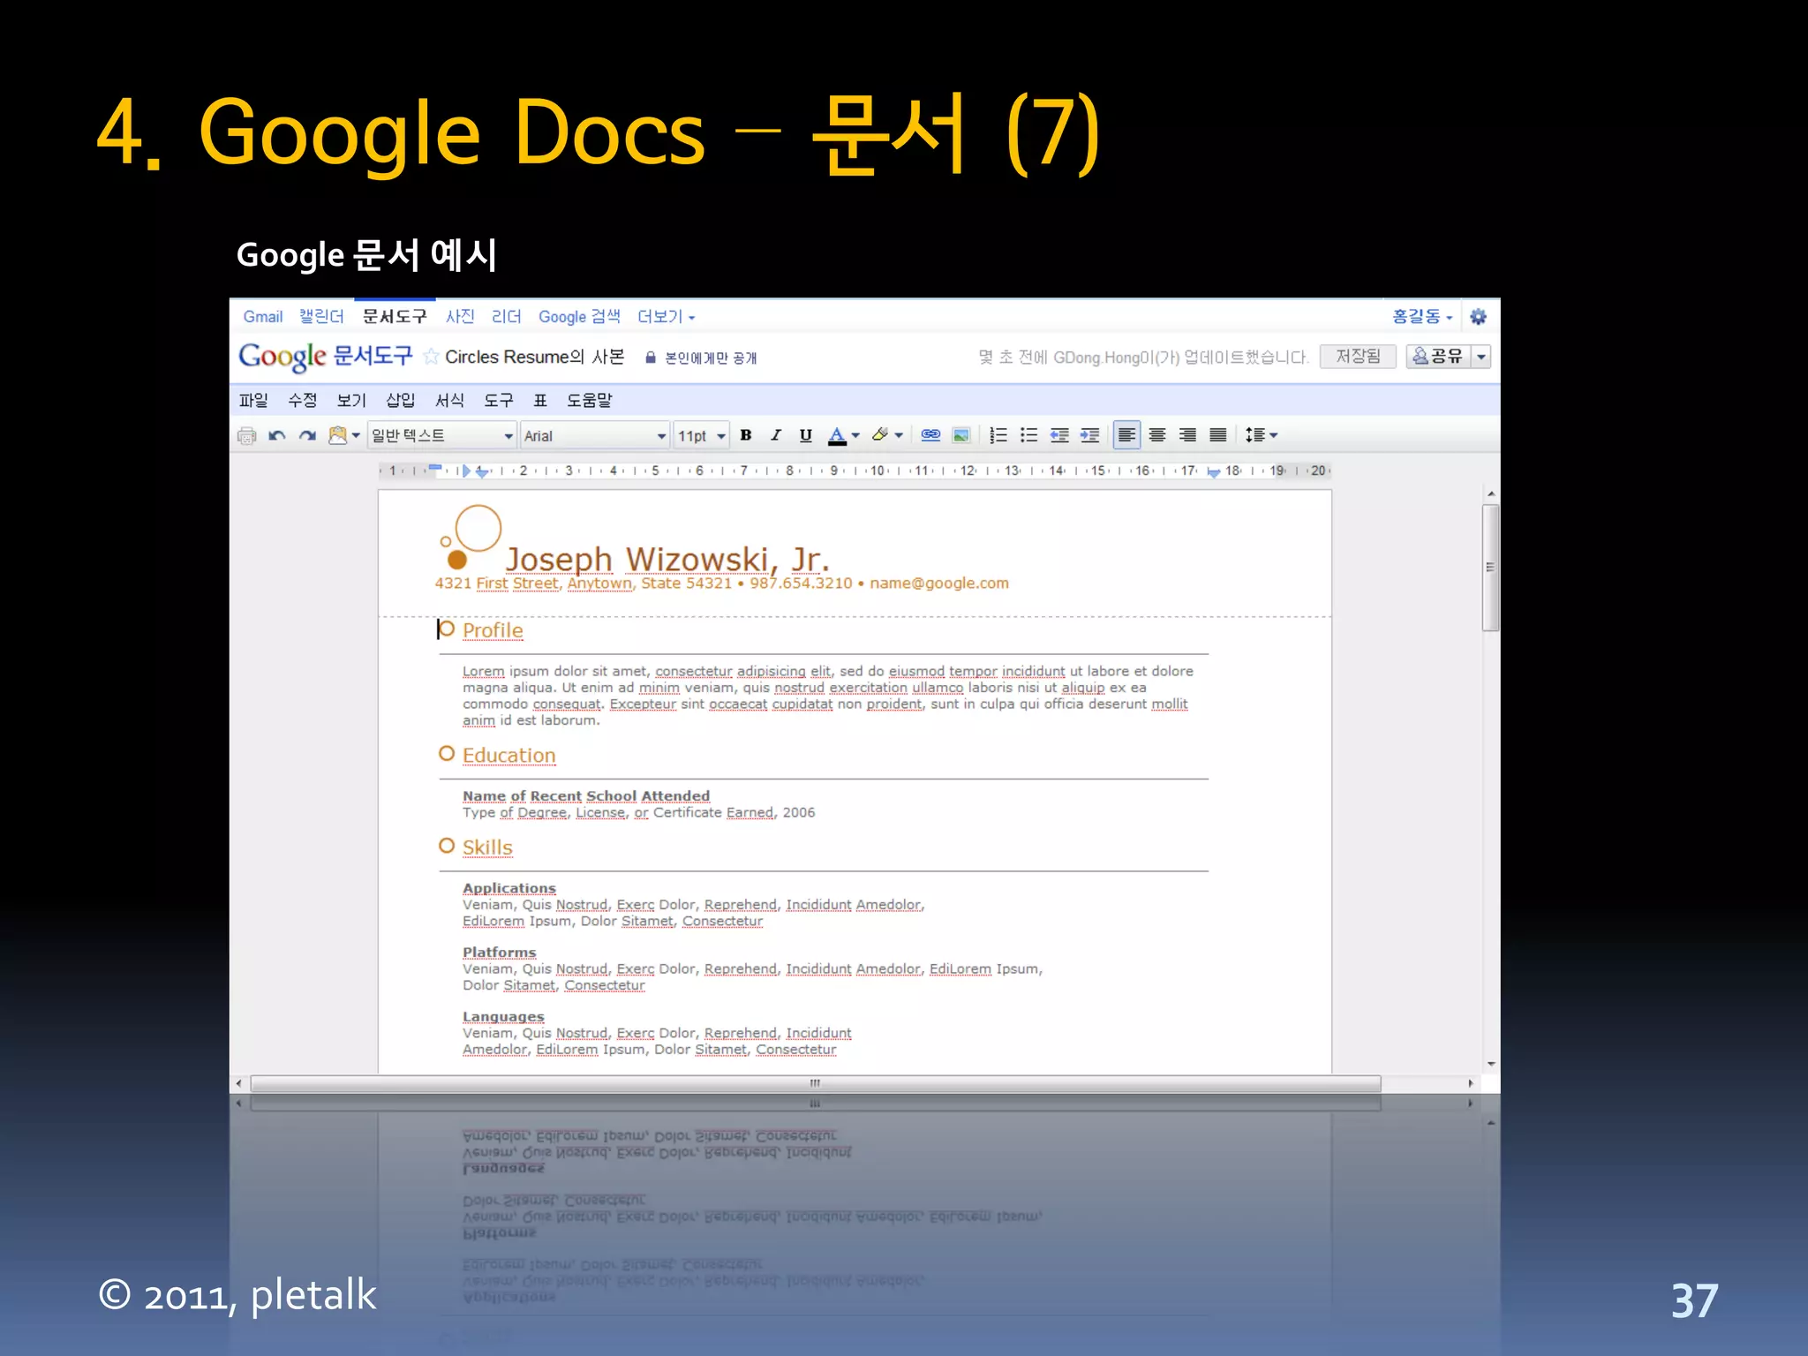Open the 도구 menu

click(x=498, y=400)
